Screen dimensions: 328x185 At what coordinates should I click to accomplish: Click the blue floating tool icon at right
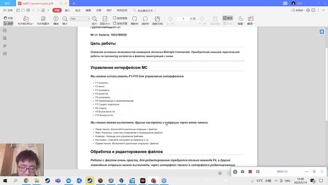pyautogui.click(x=322, y=31)
